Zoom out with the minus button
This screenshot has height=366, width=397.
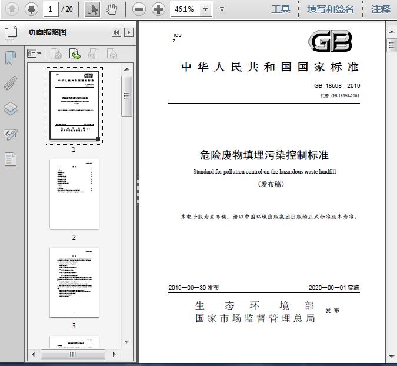click(x=139, y=9)
